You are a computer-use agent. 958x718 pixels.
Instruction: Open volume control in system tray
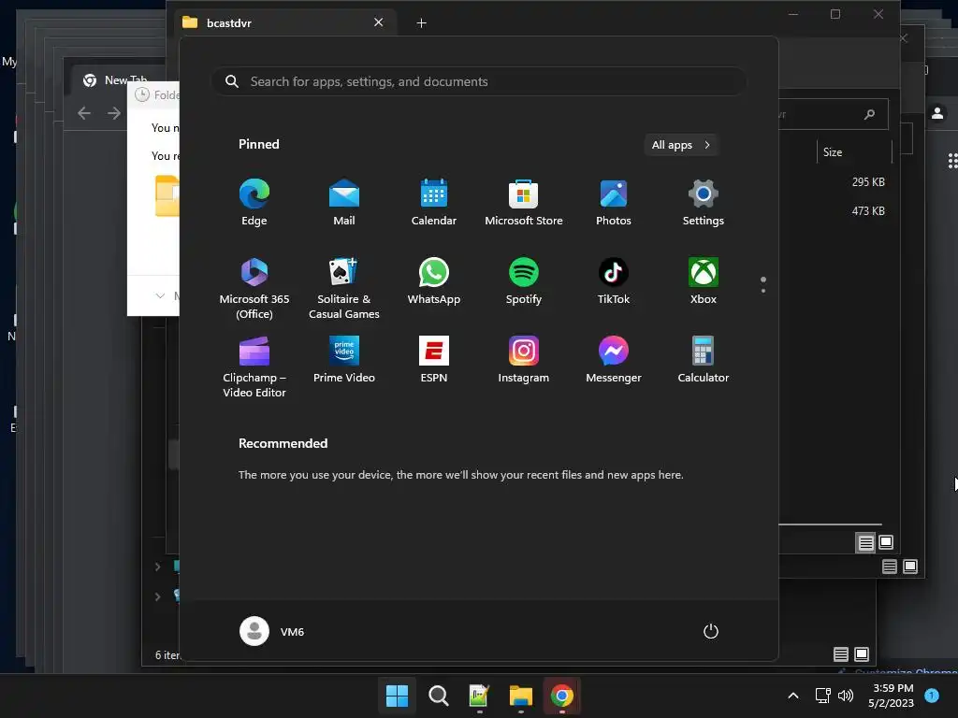846,696
